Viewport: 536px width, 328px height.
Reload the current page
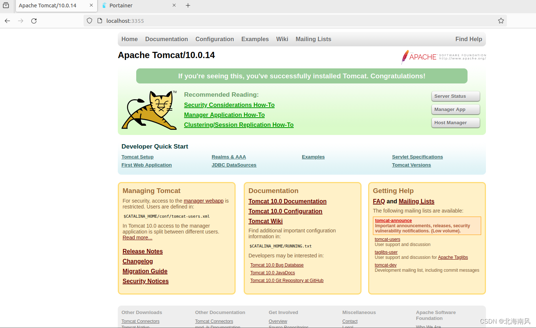[33, 21]
